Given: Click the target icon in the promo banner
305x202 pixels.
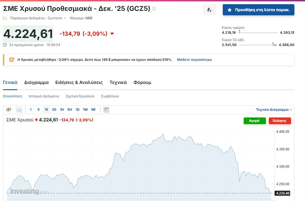Looking at the screenshot, I should pyautogui.click(x=12, y=60).
